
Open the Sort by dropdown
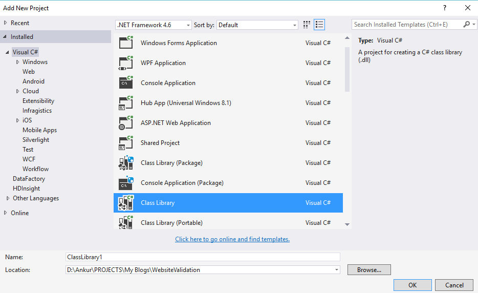[x=295, y=25]
